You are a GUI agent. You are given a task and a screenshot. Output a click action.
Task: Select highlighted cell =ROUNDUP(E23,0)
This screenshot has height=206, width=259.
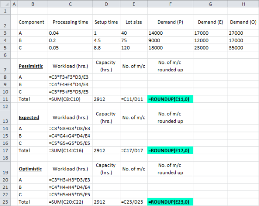(170, 202)
